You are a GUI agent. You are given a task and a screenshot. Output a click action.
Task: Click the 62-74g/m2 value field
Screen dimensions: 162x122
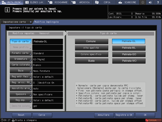tap(48, 59)
